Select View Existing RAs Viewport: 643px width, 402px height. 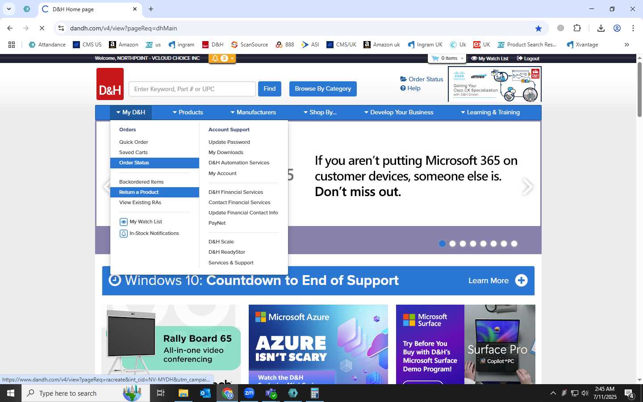click(x=140, y=202)
